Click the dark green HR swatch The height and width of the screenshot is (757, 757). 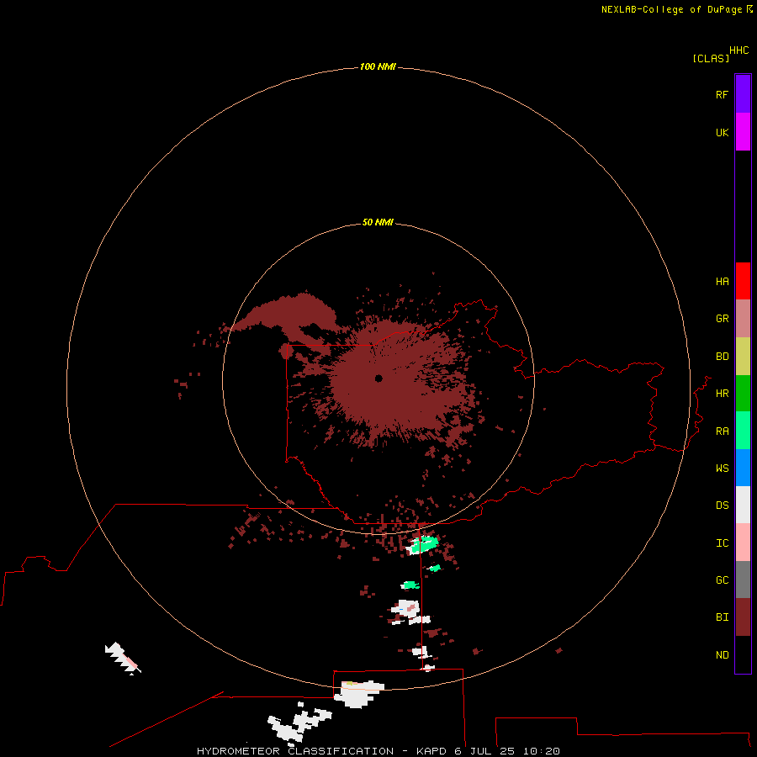[743, 394]
